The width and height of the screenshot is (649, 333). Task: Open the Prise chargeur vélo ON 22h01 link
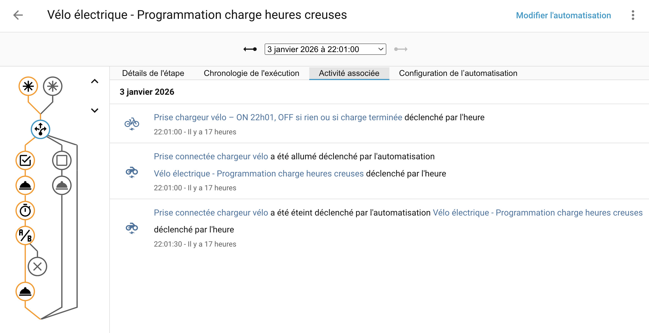pyautogui.click(x=278, y=117)
